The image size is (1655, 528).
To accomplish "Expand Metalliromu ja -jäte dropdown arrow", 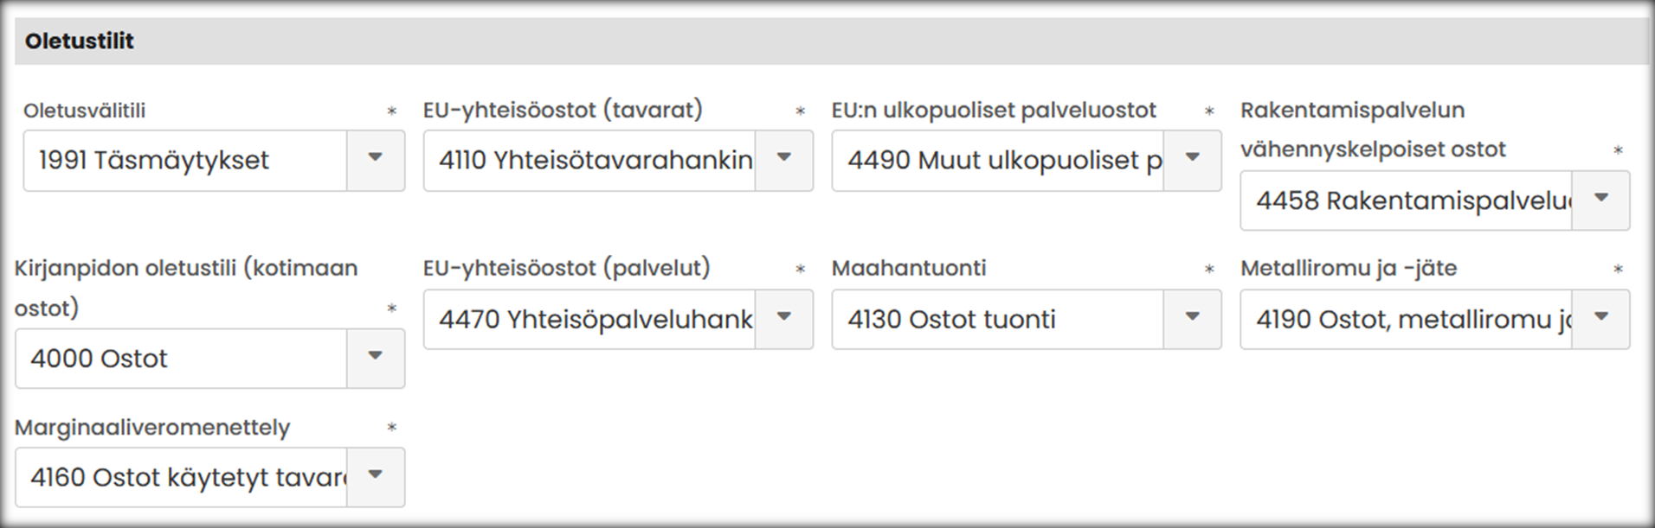I will click(x=1600, y=319).
